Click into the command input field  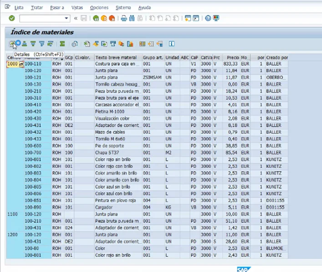pos(42,18)
